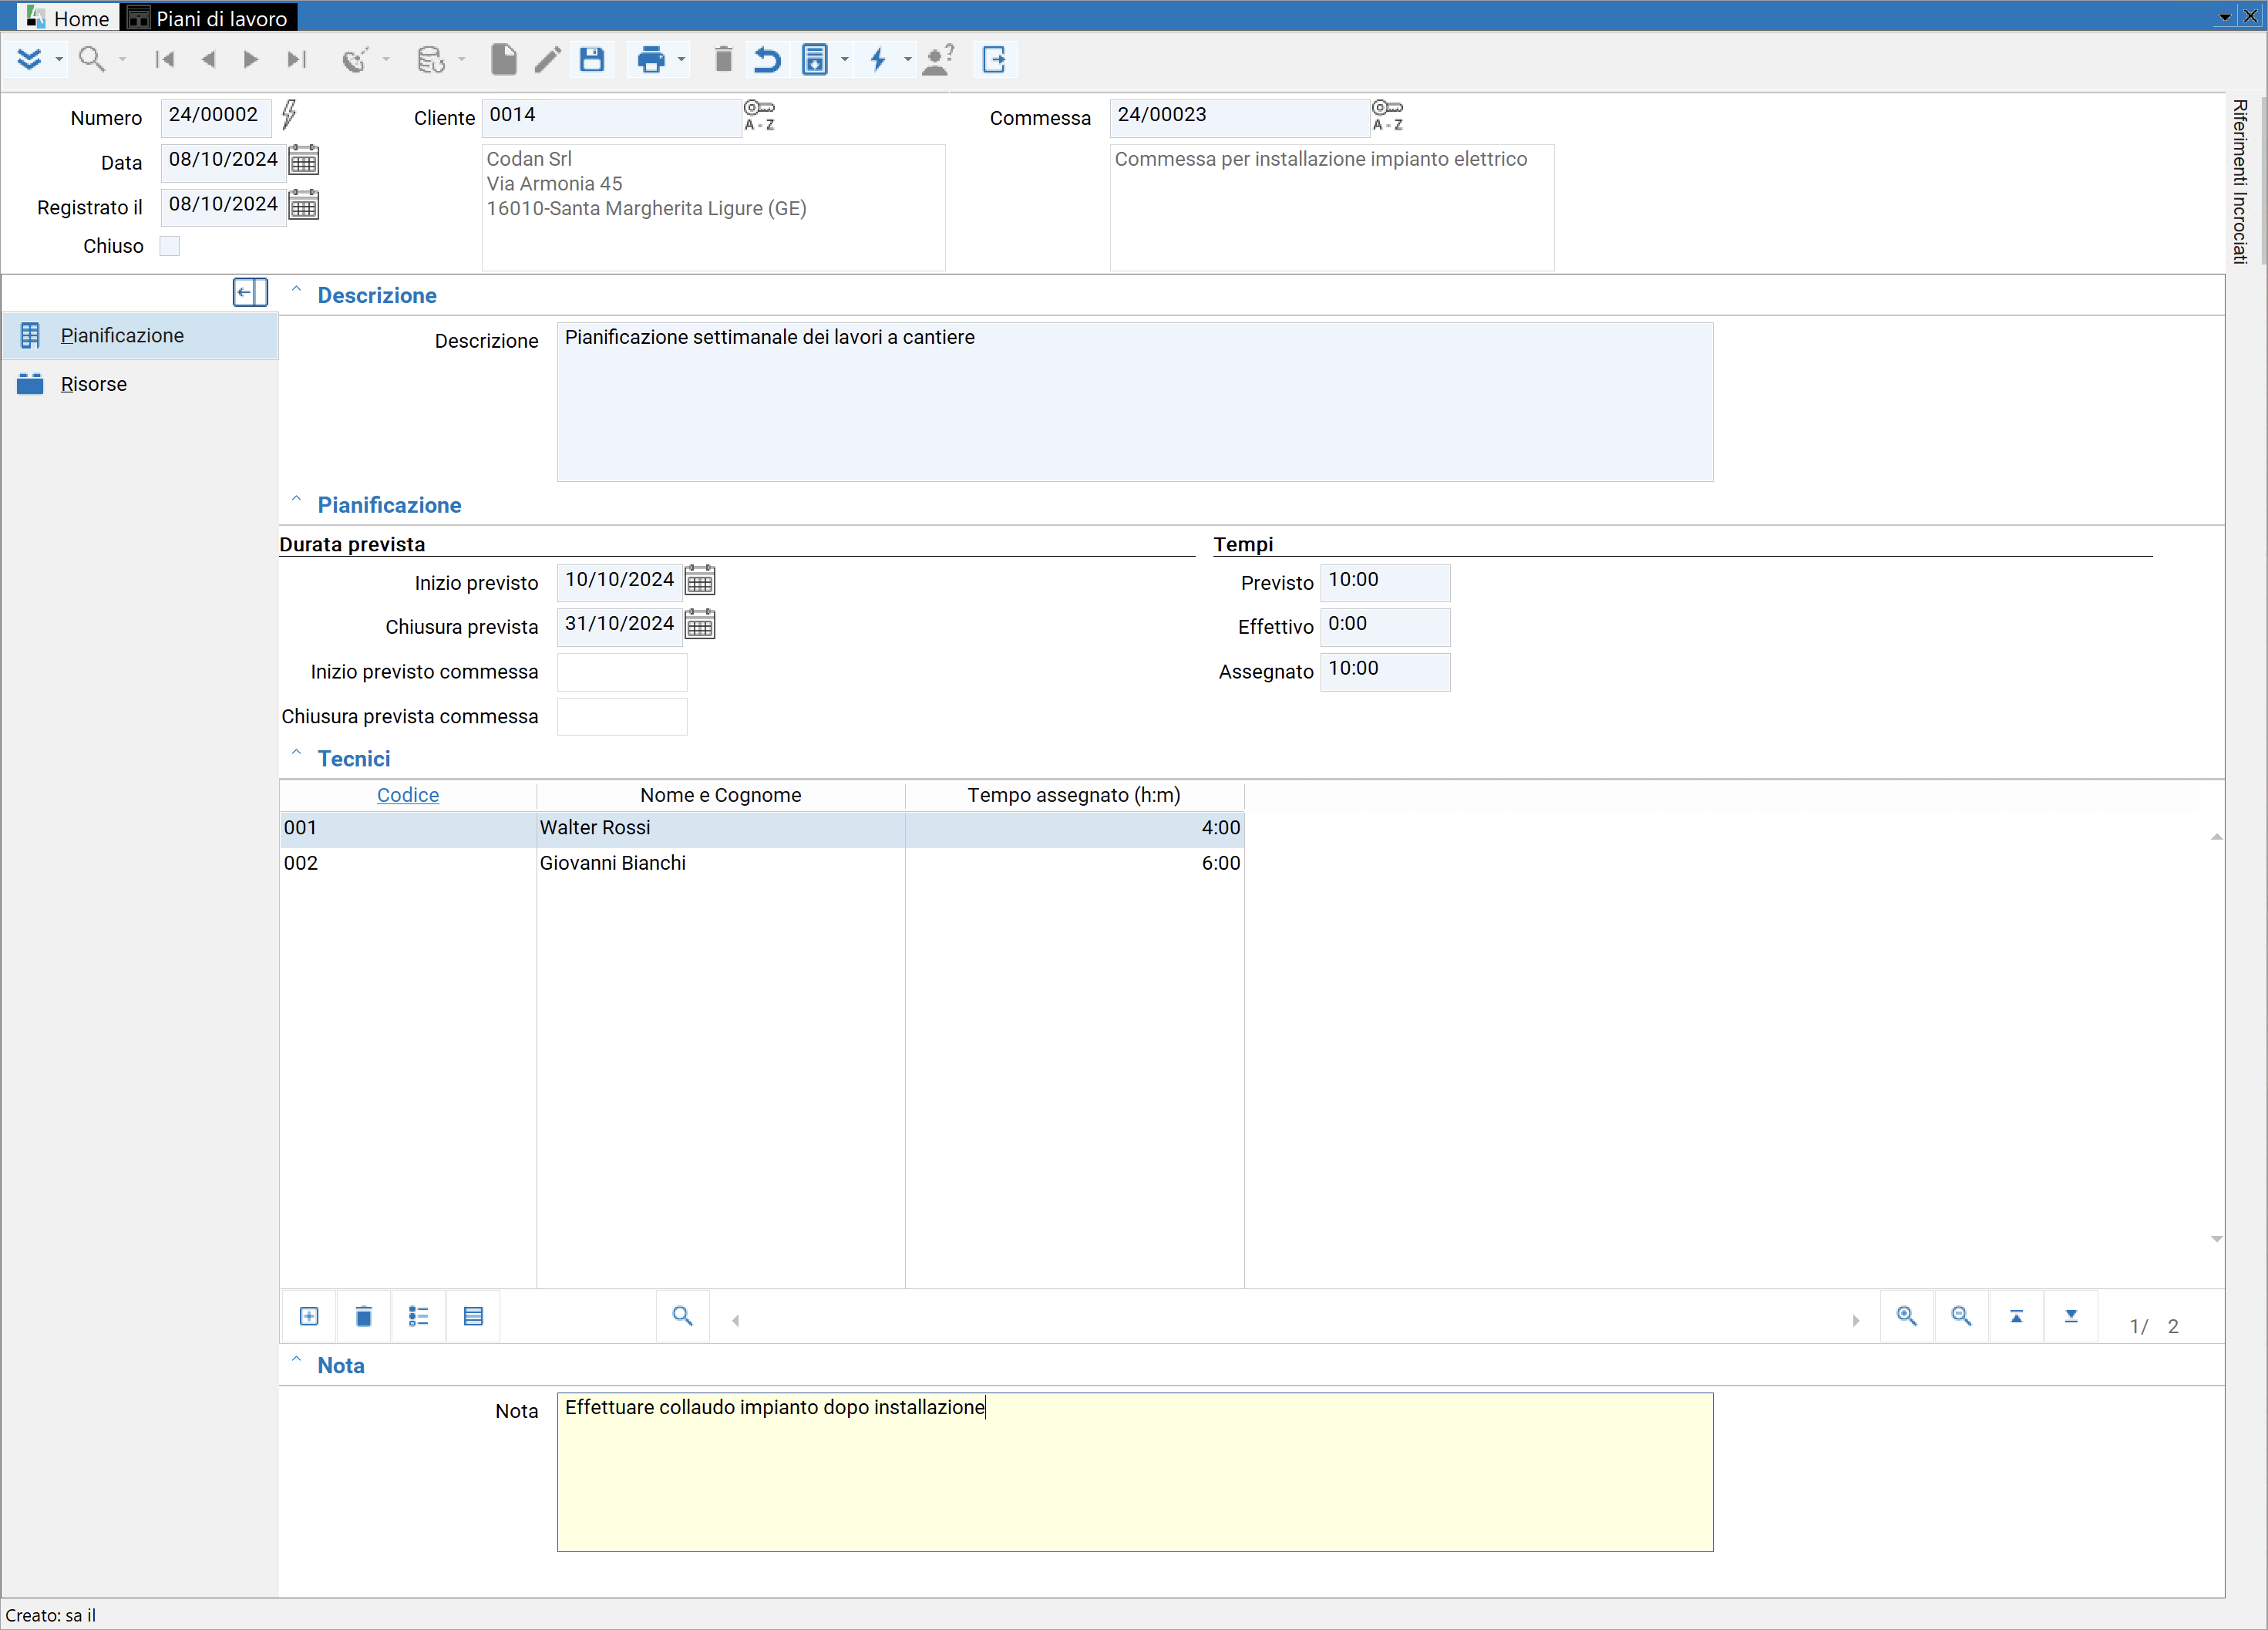
Task: Open the Riferimenti Incrociati side panel
Action: 2241,182
